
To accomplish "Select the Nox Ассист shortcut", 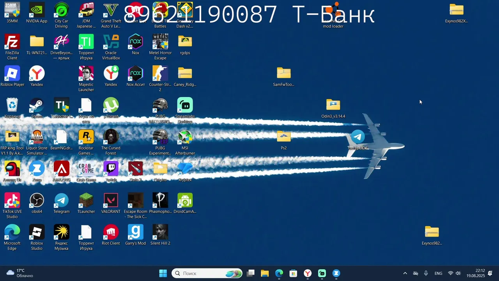I will [135, 73].
